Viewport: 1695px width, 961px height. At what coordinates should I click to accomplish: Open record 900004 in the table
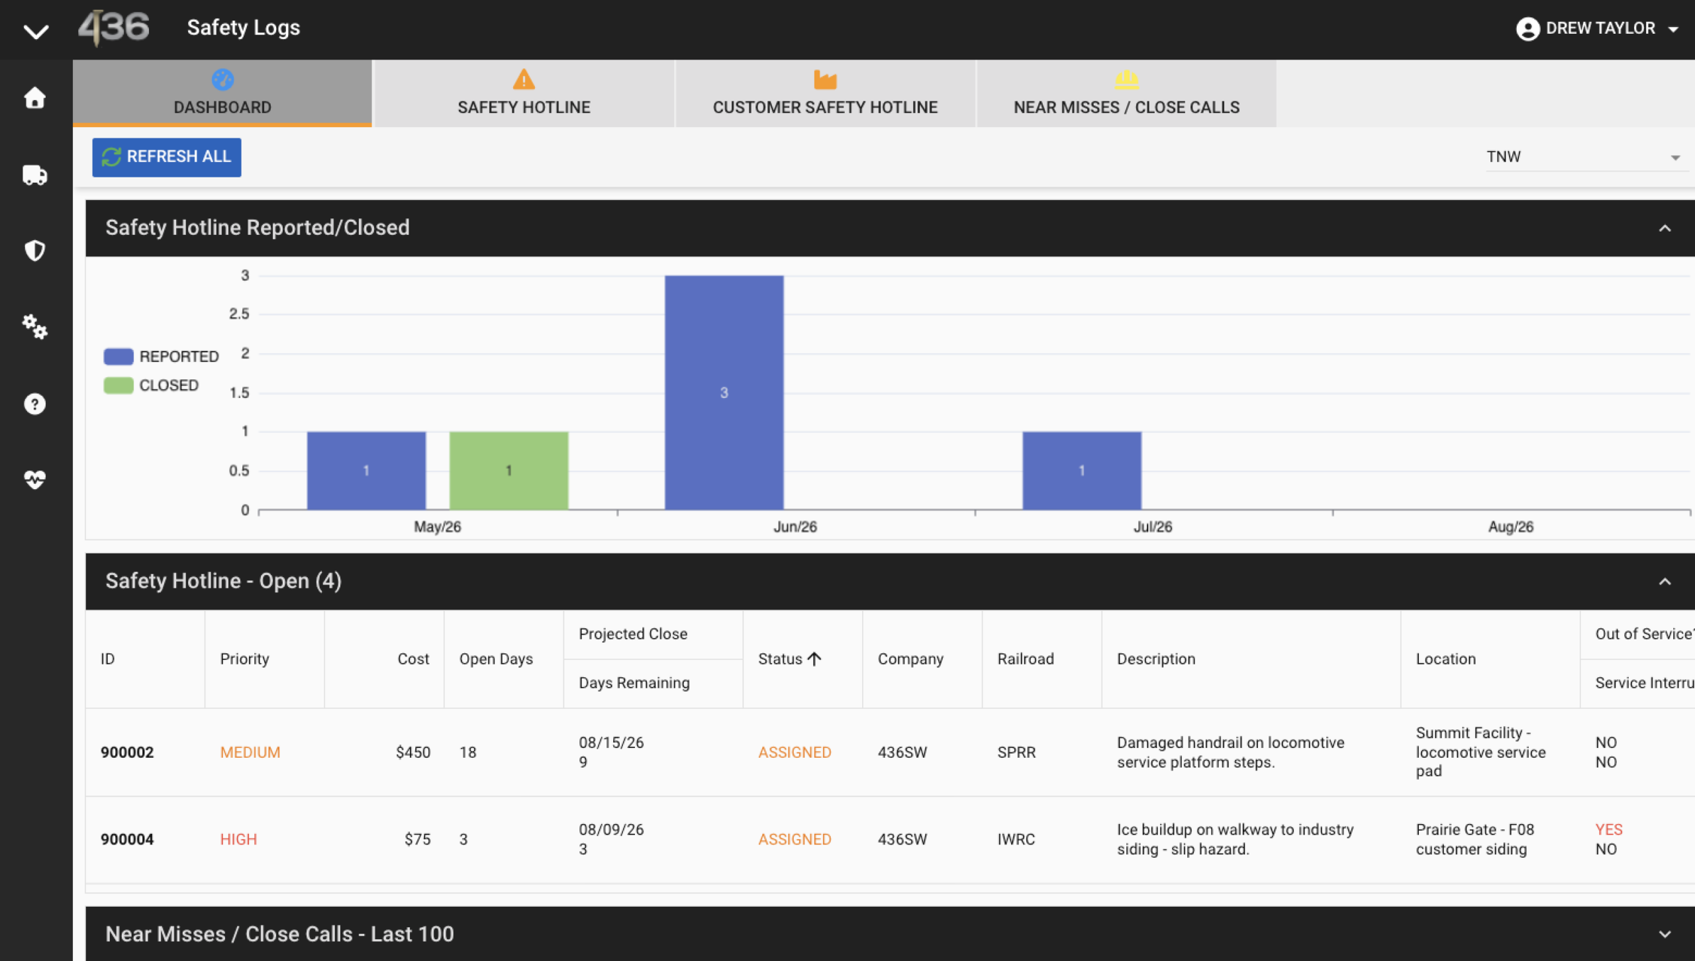coord(127,839)
